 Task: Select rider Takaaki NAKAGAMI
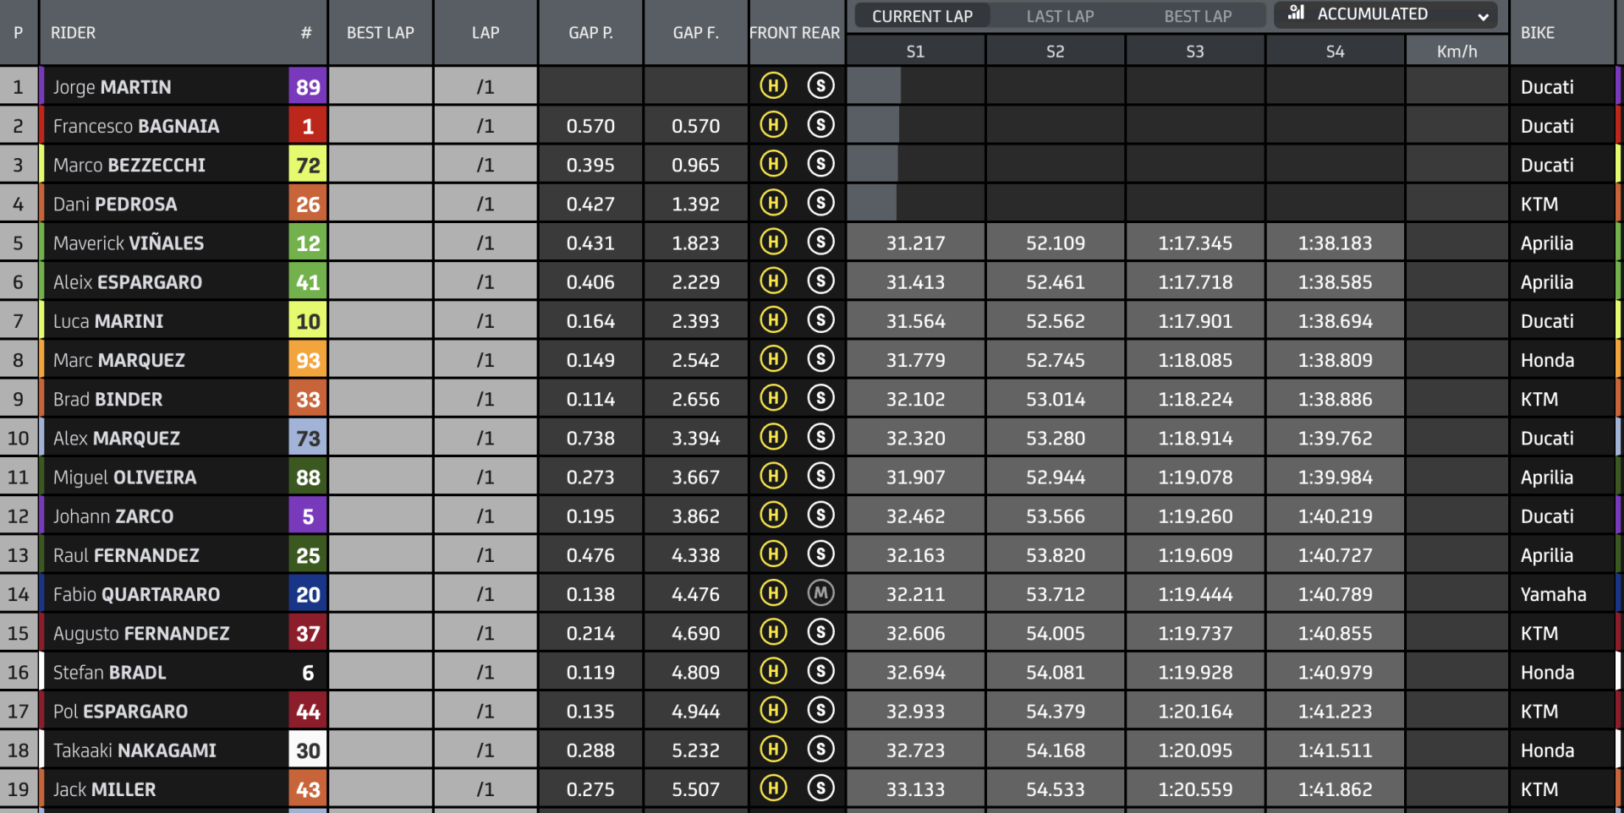coord(134,750)
